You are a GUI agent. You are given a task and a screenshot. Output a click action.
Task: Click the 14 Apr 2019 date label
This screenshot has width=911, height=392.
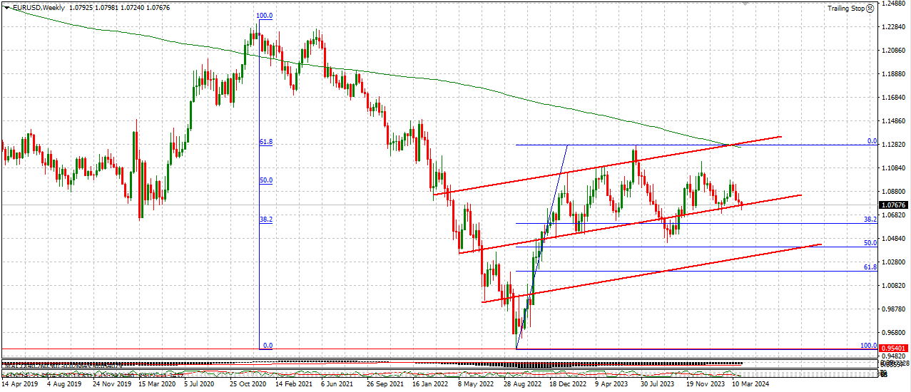tap(19, 383)
